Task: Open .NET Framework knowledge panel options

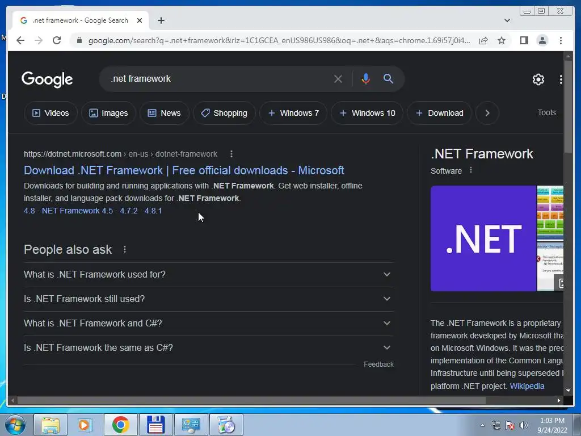Action: [x=470, y=170]
